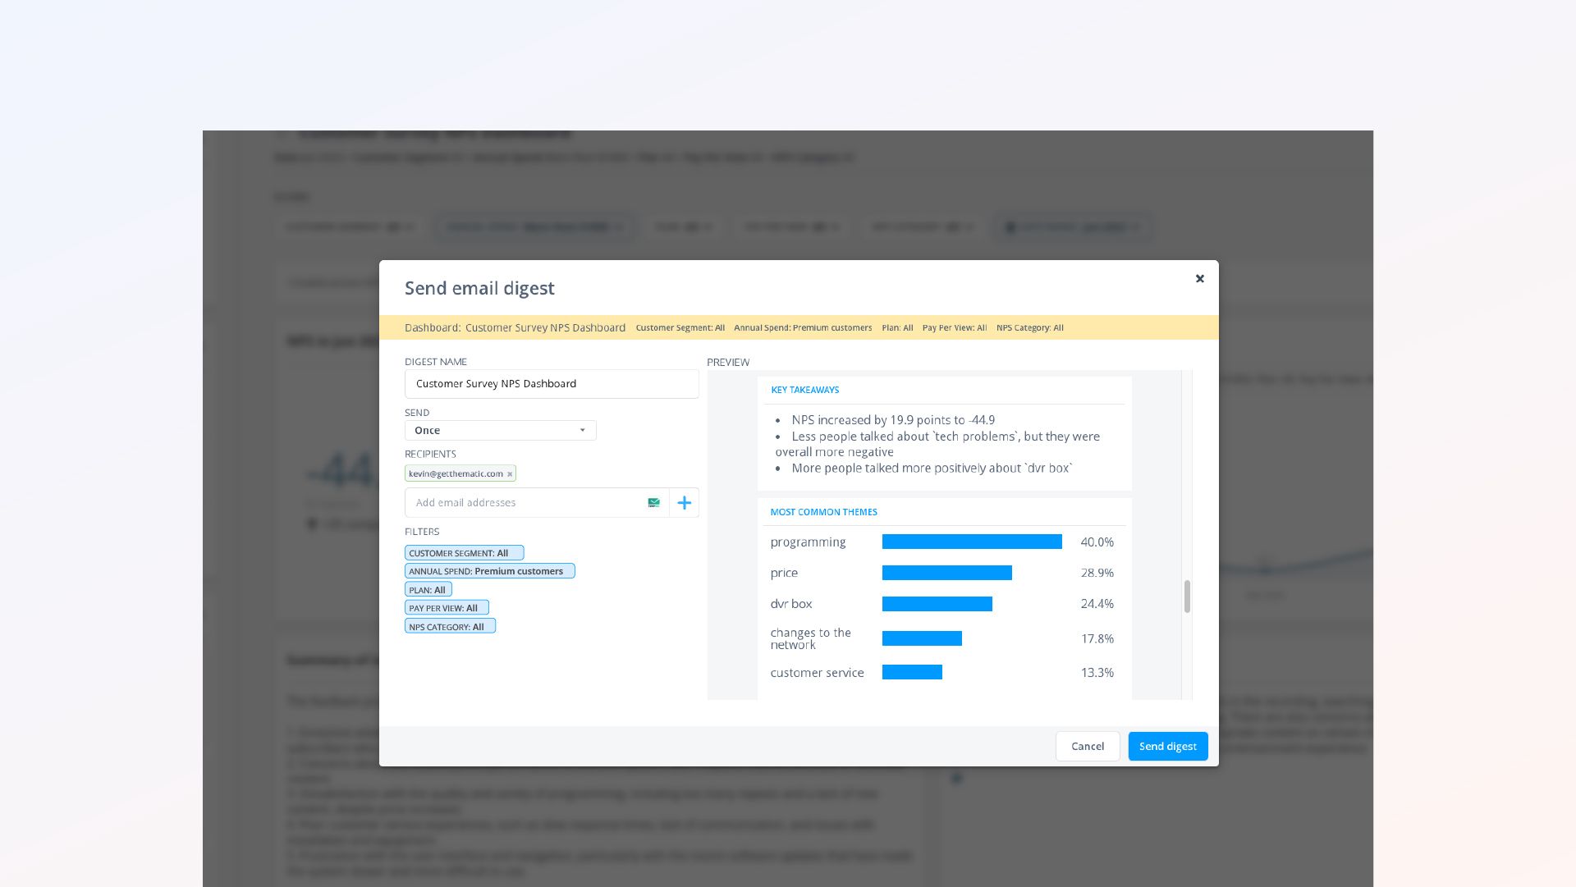This screenshot has height=887, width=1576.
Task: Click the Most Common Themes heading
Action: pos(823,512)
